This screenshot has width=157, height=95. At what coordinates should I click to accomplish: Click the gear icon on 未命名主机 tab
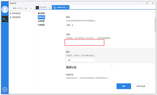(x=55, y=8)
